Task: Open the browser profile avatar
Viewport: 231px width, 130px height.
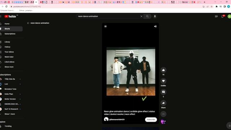Action: point(228,6)
